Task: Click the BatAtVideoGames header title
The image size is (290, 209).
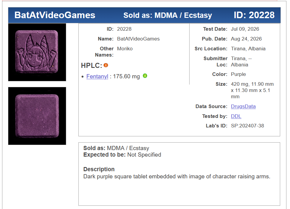Action: click(55, 15)
